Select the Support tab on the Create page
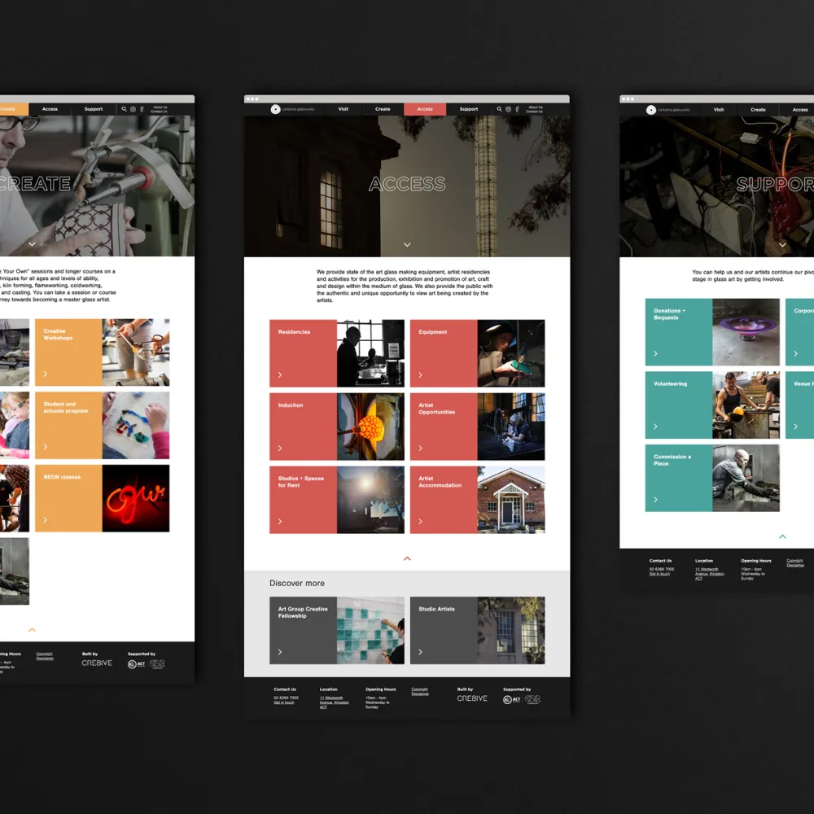 coord(94,109)
